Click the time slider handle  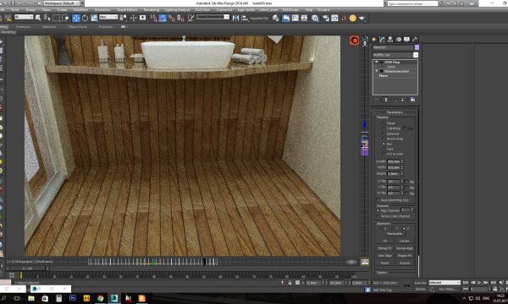(x=28, y=269)
